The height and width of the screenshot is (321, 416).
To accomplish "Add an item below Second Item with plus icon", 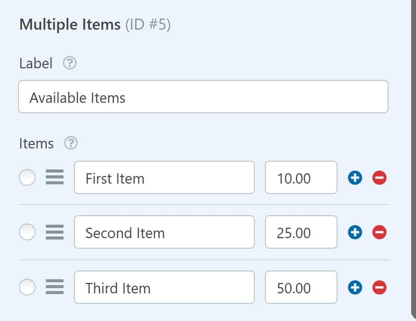I will [355, 232].
